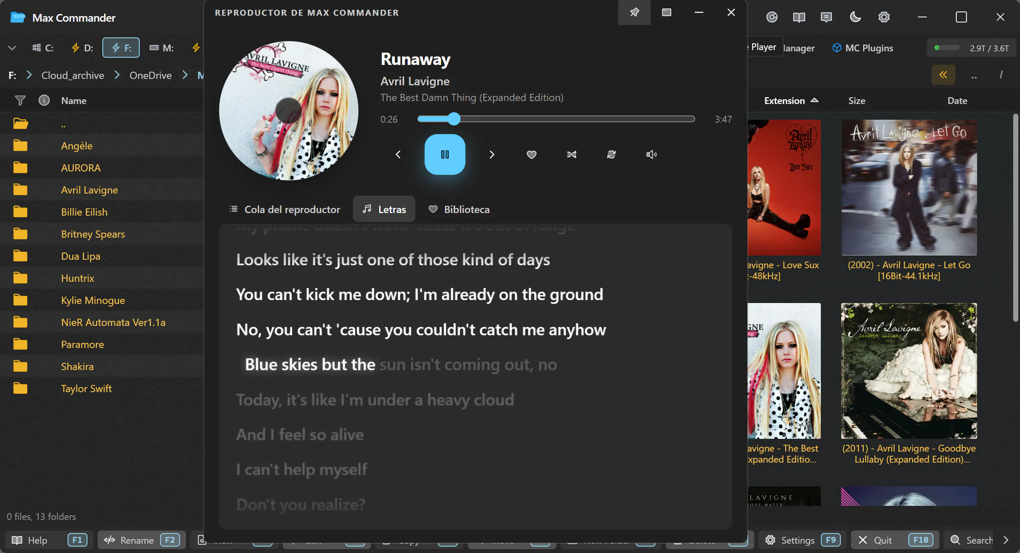The width and height of the screenshot is (1020, 553).
Task: Open the book icon in the title bar
Action: (799, 17)
